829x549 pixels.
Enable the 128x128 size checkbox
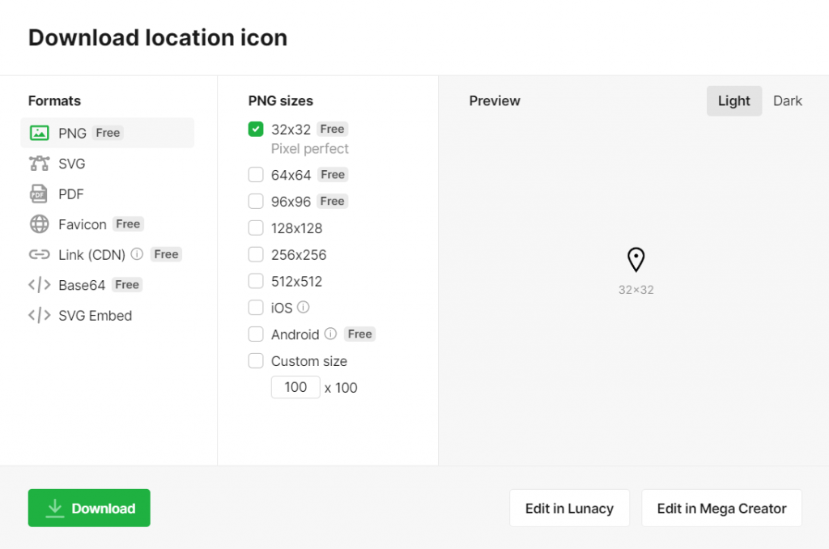[256, 228]
